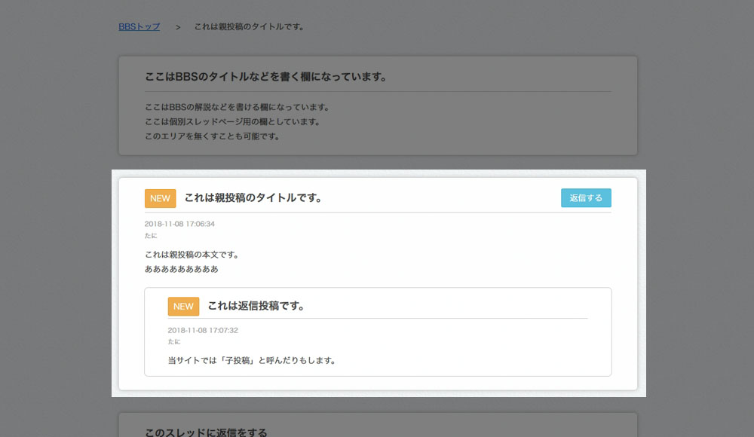The height and width of the screenshot is (437, 754).
Task: Click the breadcrumb separator arrow
Action: (178, 27)
